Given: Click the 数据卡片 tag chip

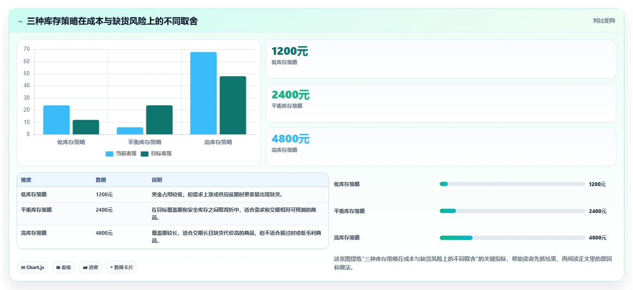Looking at the screenshot, I should tap(121, 267).
